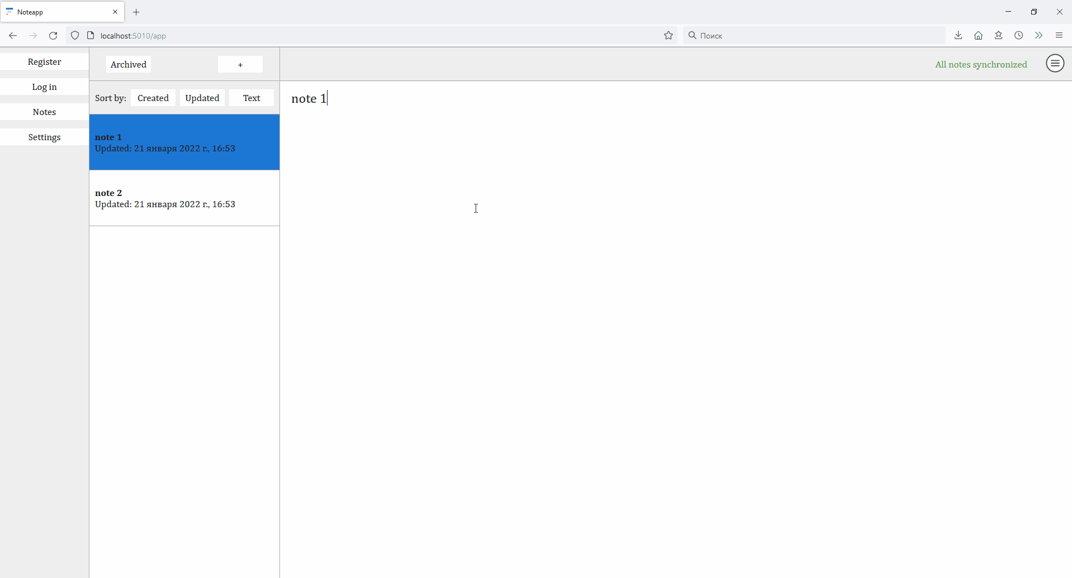Open the Noteapp hamburger menu
Screen dimensions: 1072x578
point(1055,64)
